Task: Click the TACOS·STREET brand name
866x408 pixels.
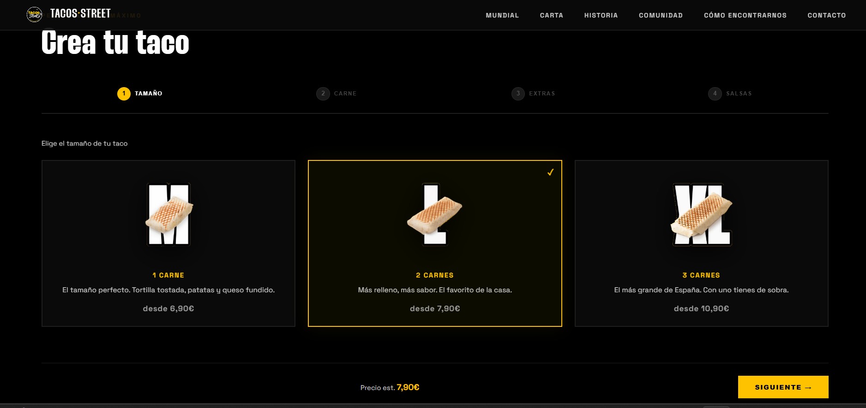Action: pos(80,13)
